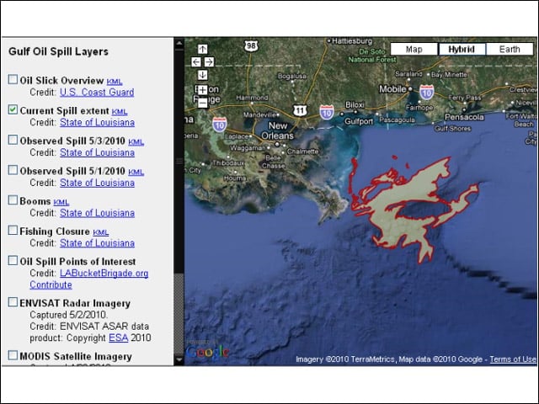Uncheck the Current Spill extent layer
539x404 pixels.
coord(13,109)
